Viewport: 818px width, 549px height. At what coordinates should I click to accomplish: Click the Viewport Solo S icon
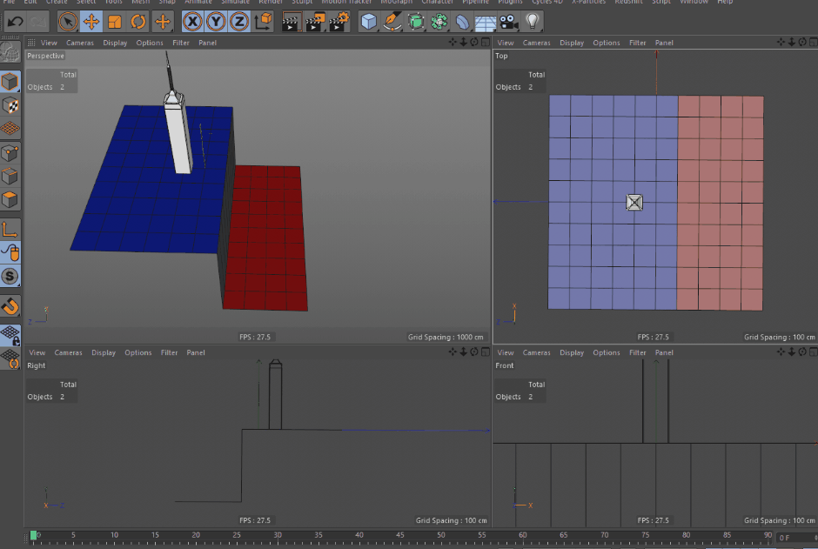[10, 277]
